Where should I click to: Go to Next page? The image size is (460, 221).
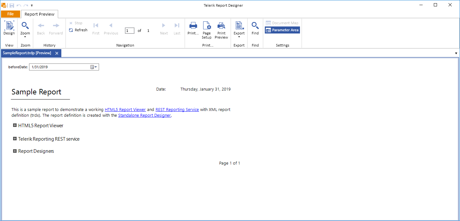[x=164, y=28]
